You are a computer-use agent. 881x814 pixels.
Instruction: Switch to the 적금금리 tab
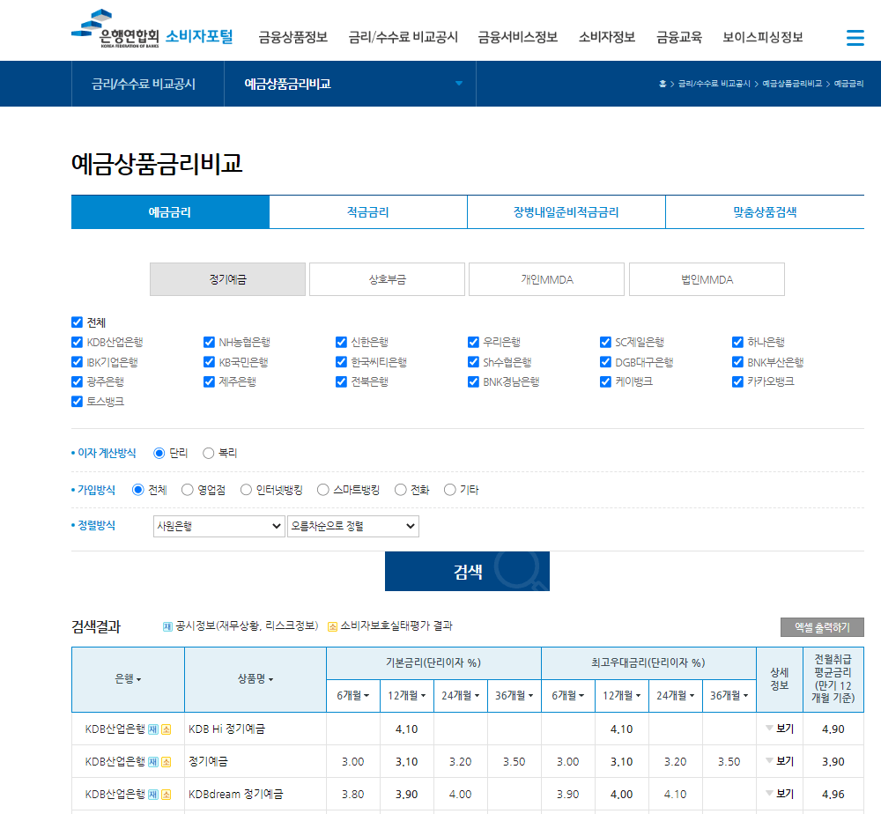click(368, 211)
